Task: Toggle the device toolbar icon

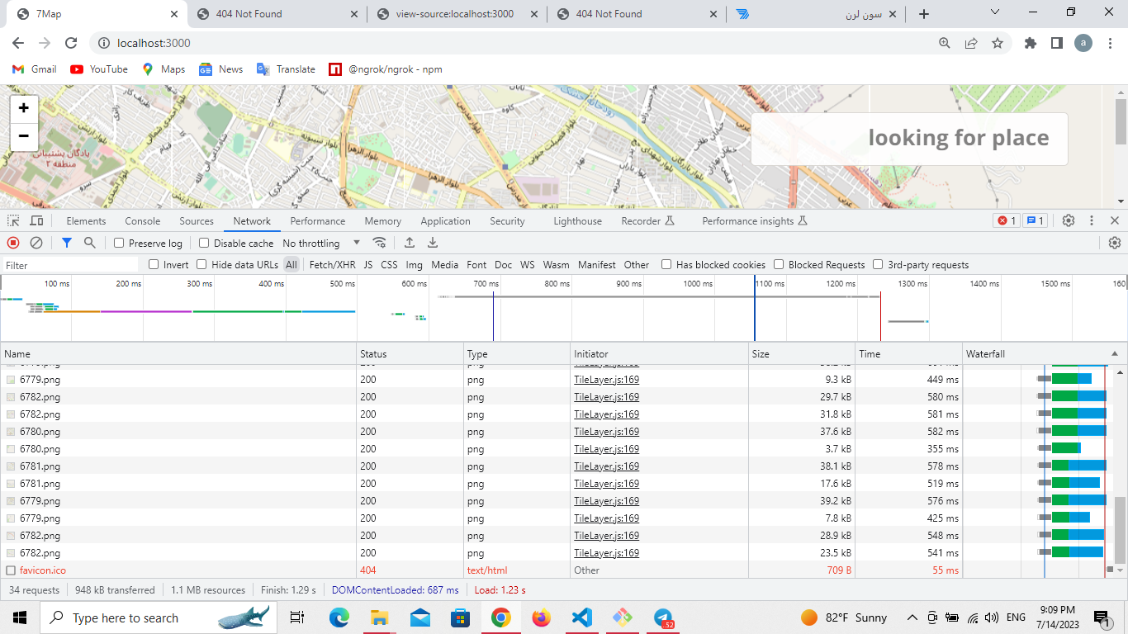Action: [x=36, y=220]
